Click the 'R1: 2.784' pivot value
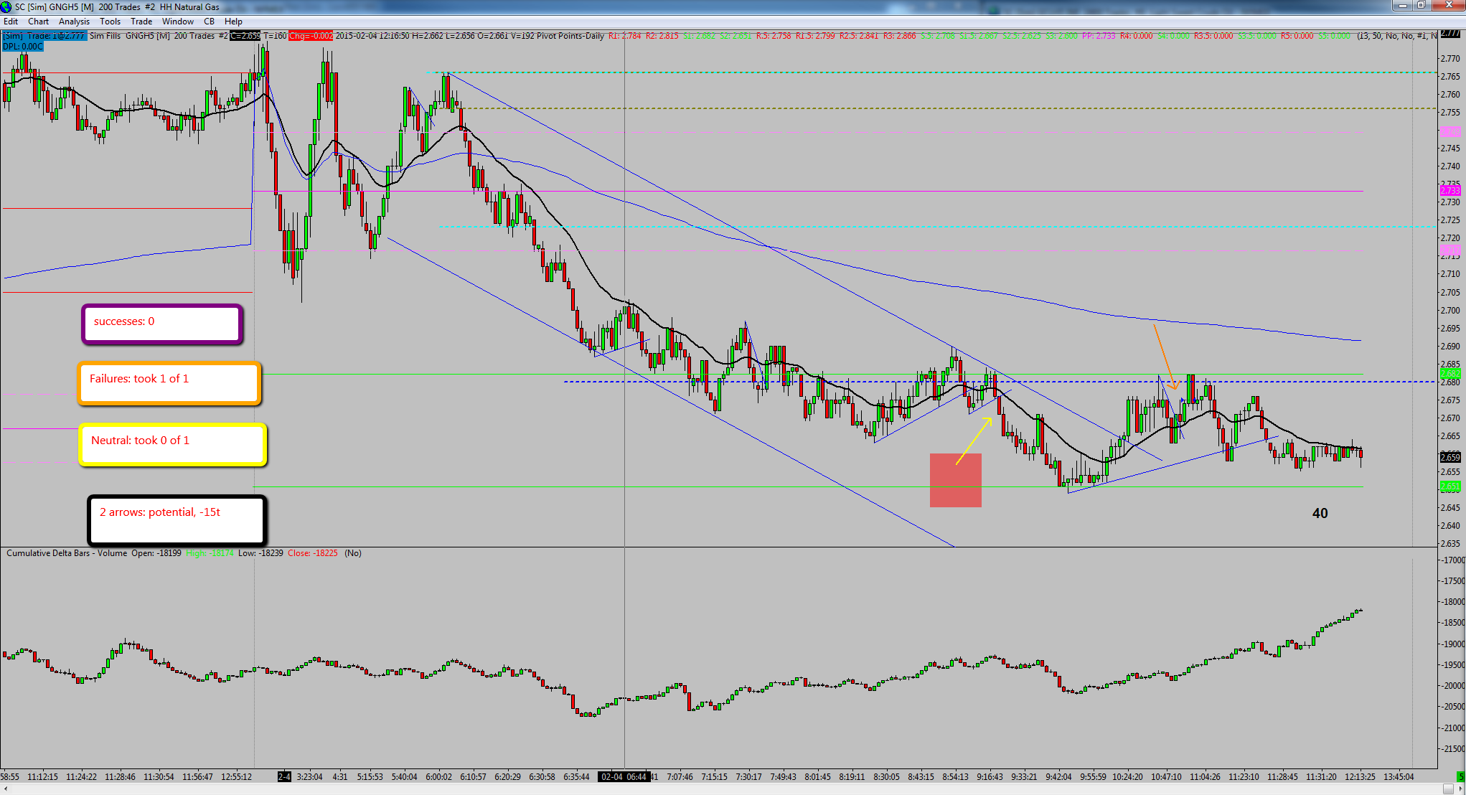Image resolution: width=1466 pixels, height=795 pixels. pos(625,36)
